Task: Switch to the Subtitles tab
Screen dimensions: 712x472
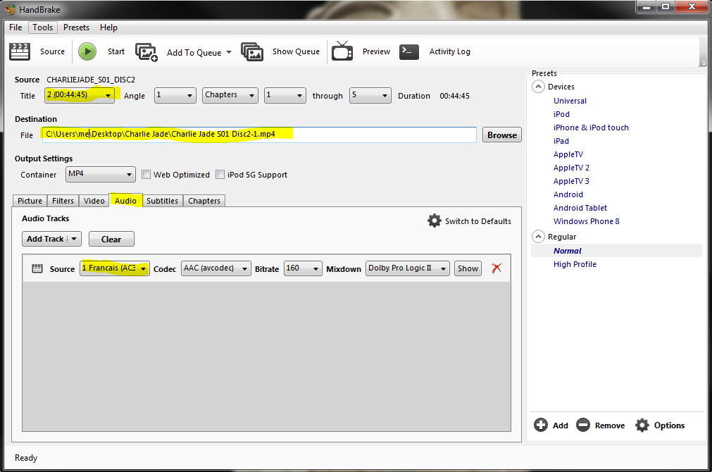Action: click(162, 201)
